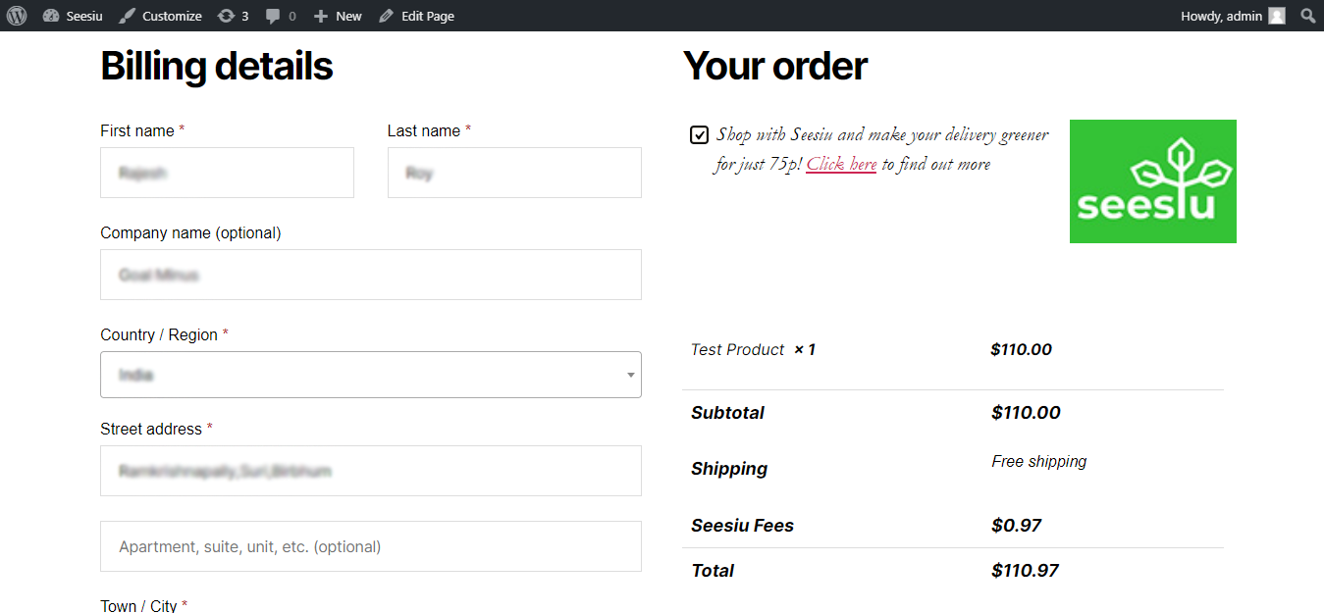Click the Apartment, suite, unit field
1324x613 pixels.
[370, 546]
